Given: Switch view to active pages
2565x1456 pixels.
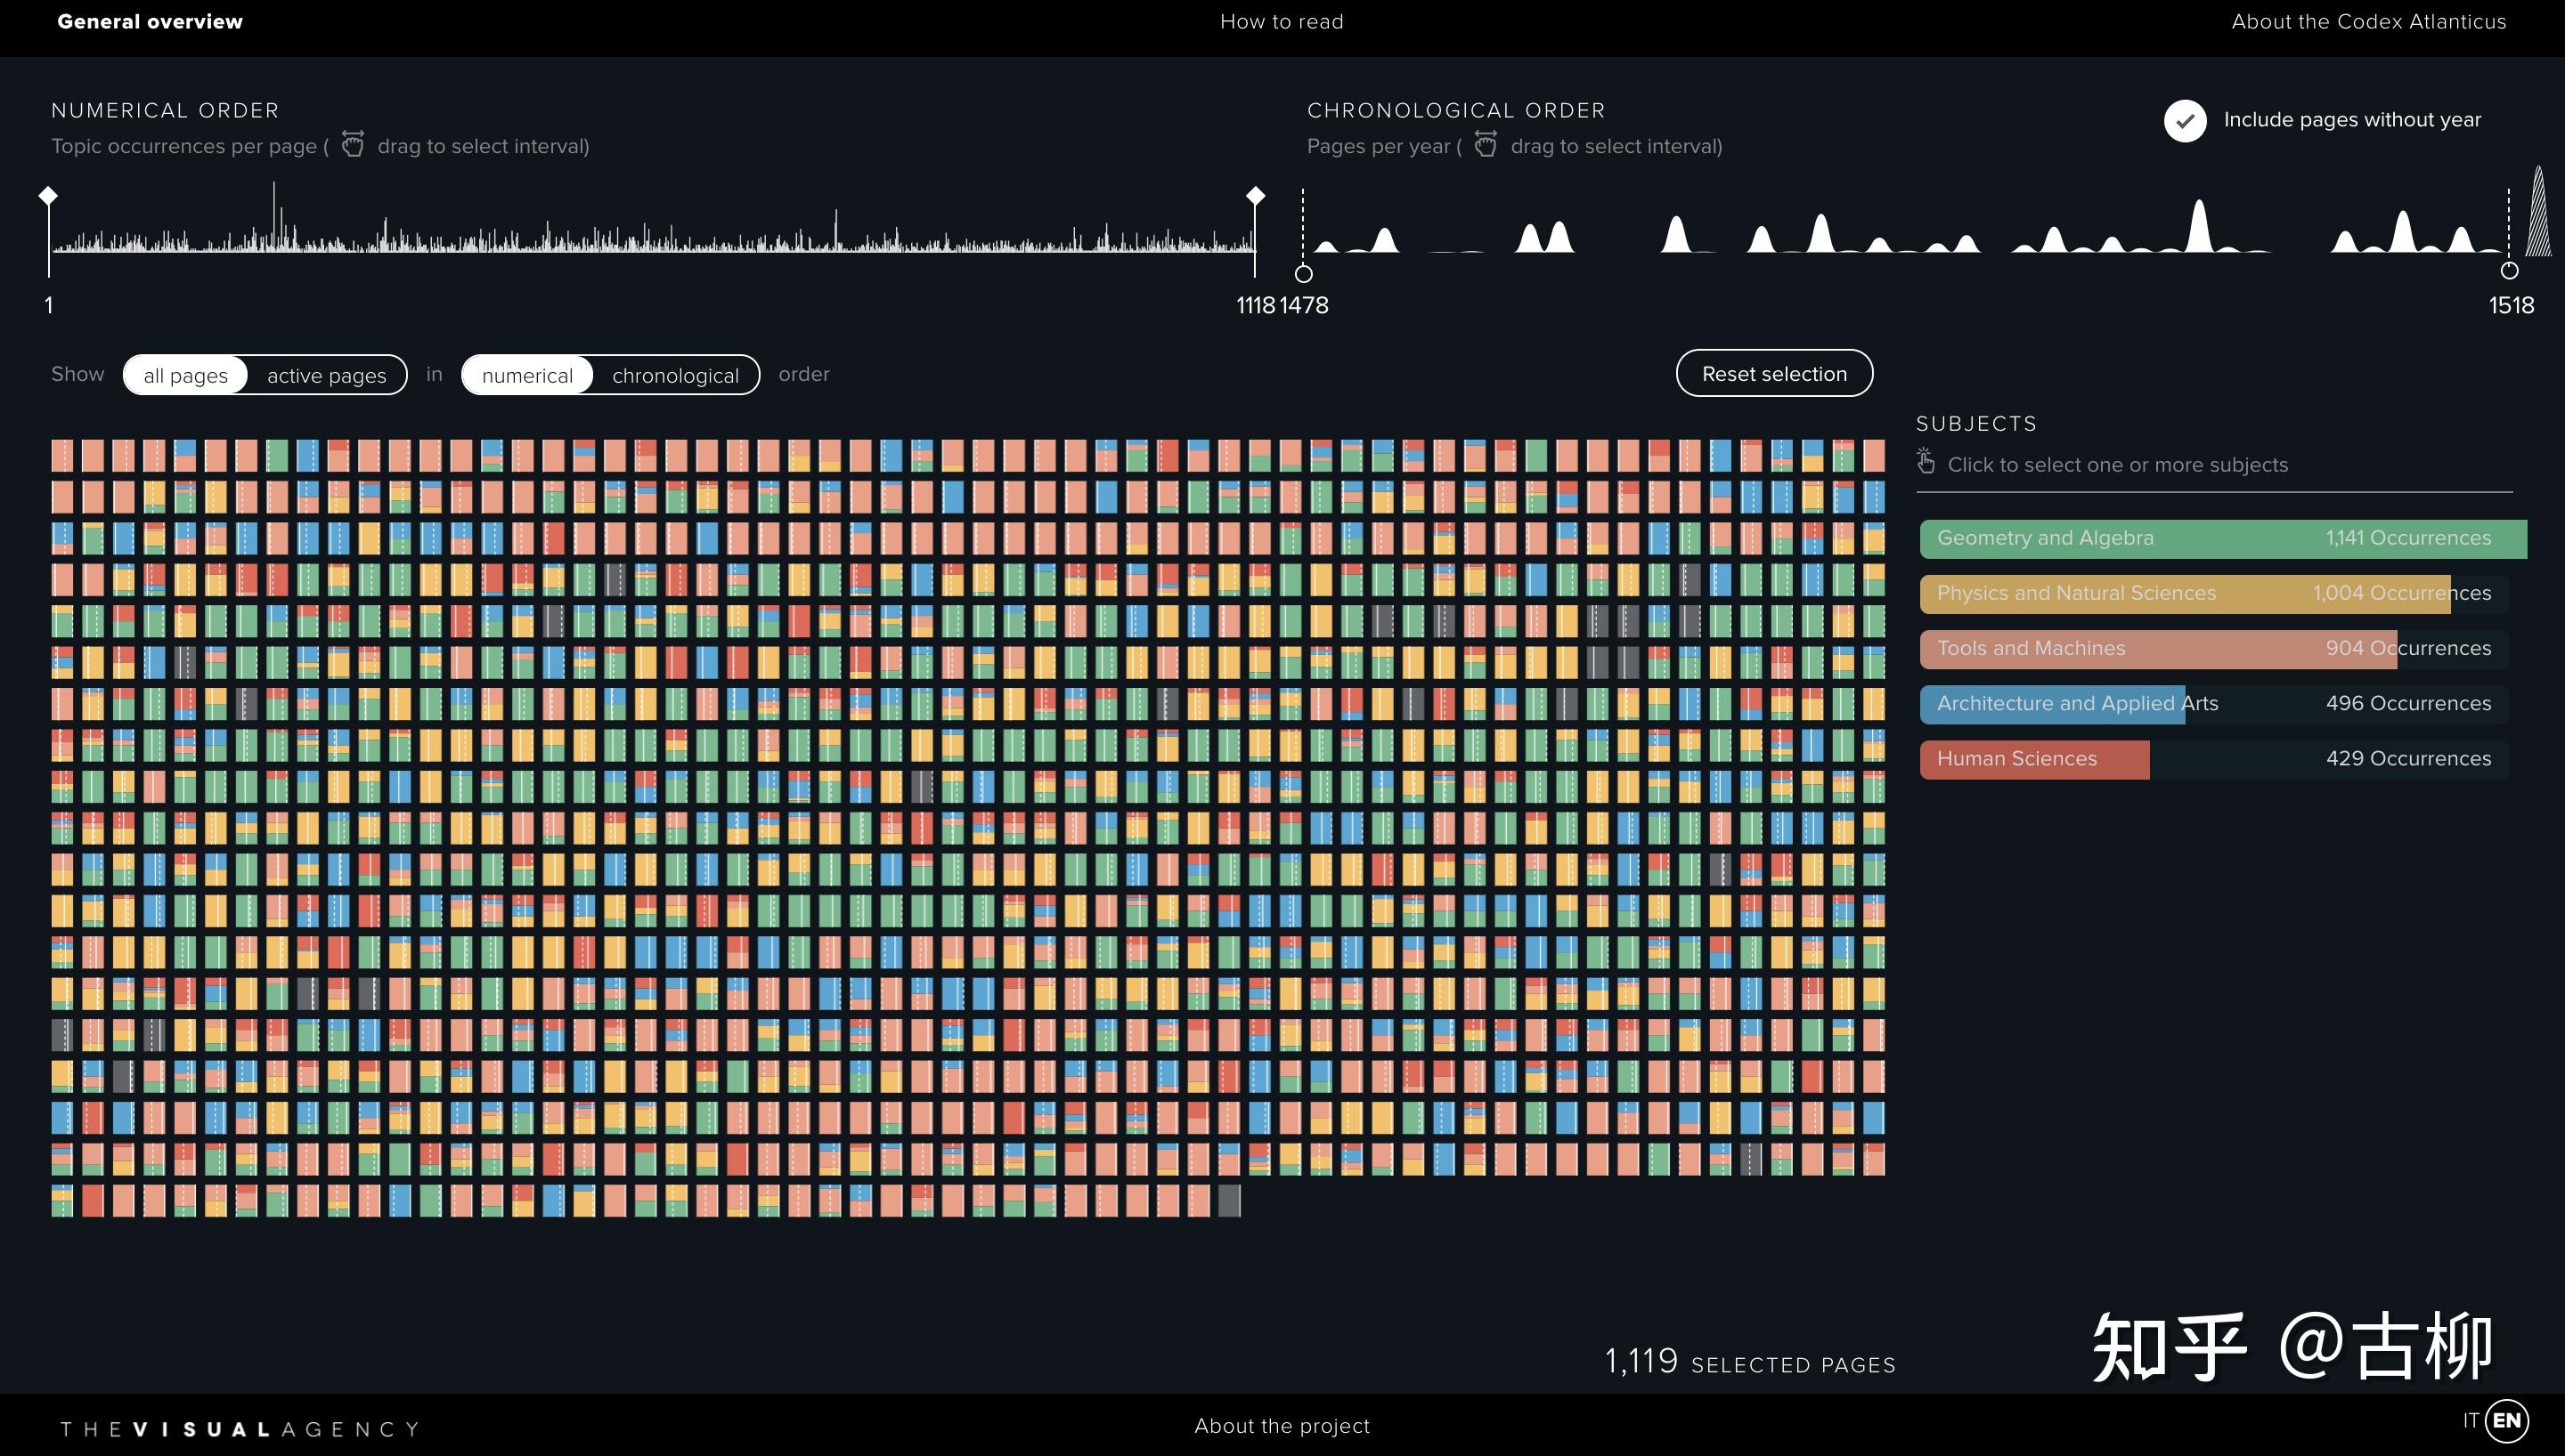Looking at the screenshot, I should pos(326,375).
